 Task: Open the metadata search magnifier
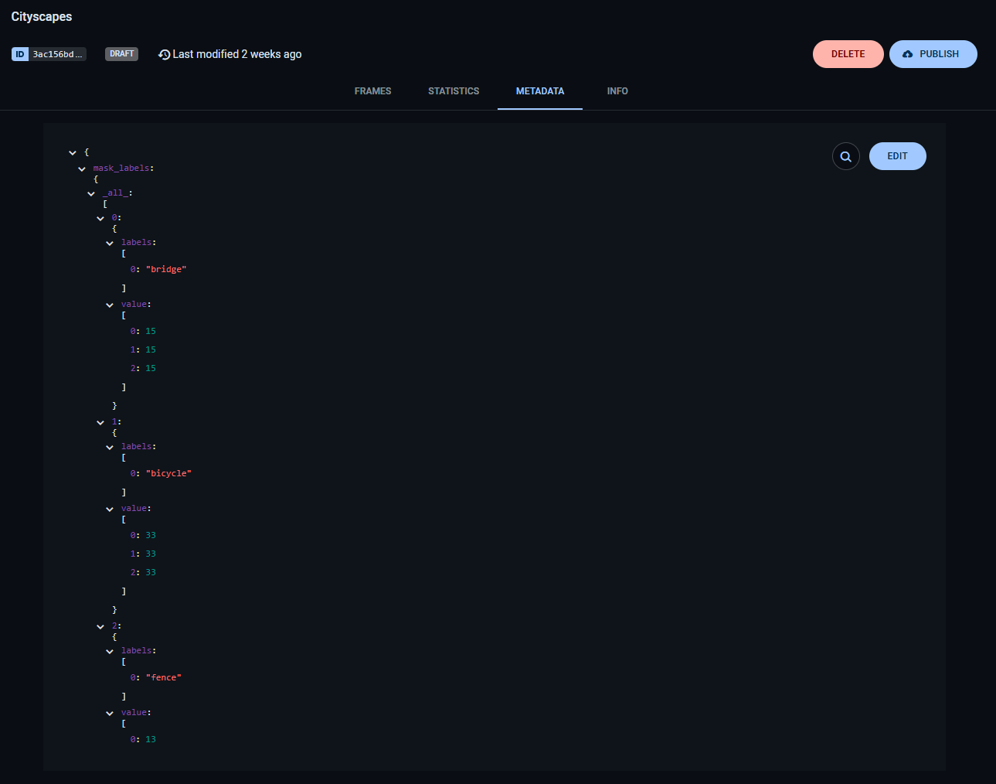pyautogui.click(x=845, y=155)
